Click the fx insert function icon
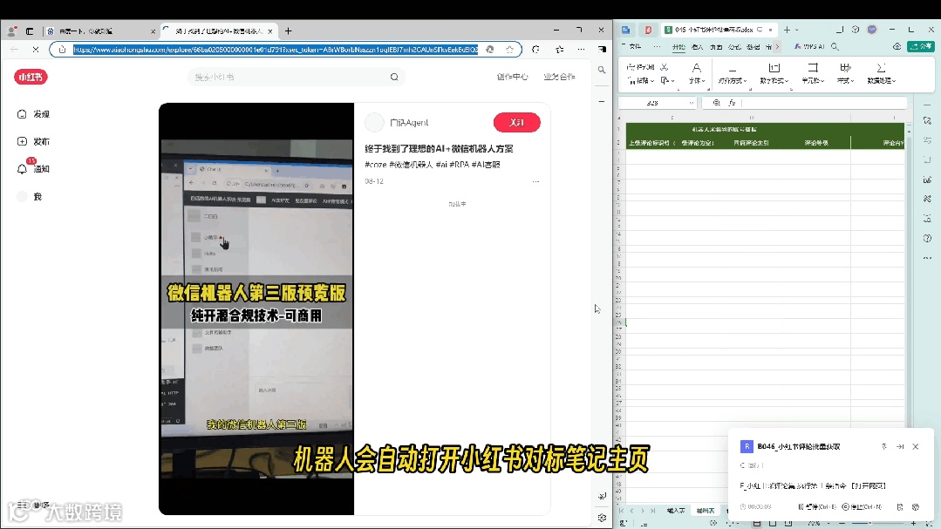The width and height of the screenshot is (941, 529). pos(733,103)
